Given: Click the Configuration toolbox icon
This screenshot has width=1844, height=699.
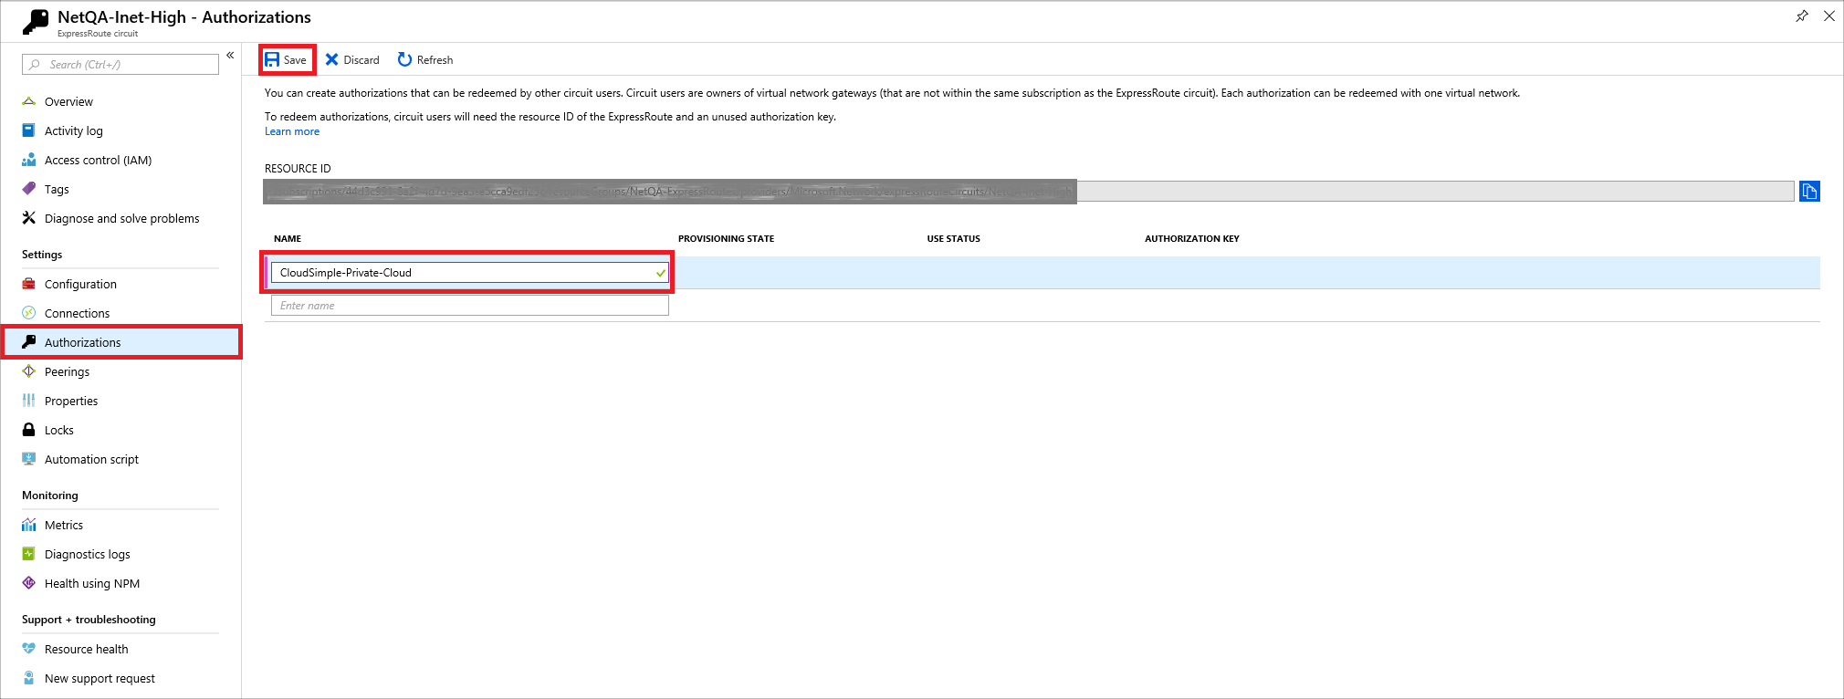Looking at the screenshot, I should (29, 284).
